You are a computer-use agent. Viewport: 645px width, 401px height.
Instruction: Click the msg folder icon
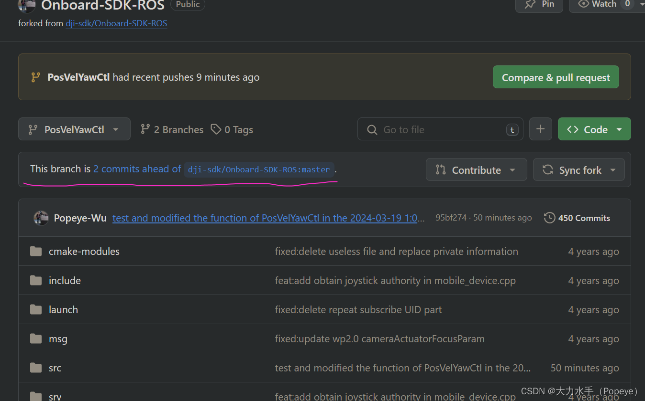click(36, 338)
